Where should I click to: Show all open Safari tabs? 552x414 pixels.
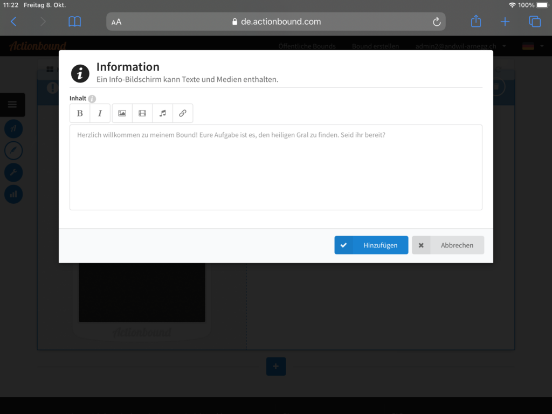pos(534,22)
